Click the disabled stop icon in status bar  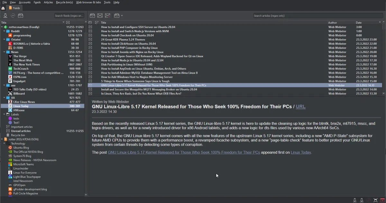369,200
